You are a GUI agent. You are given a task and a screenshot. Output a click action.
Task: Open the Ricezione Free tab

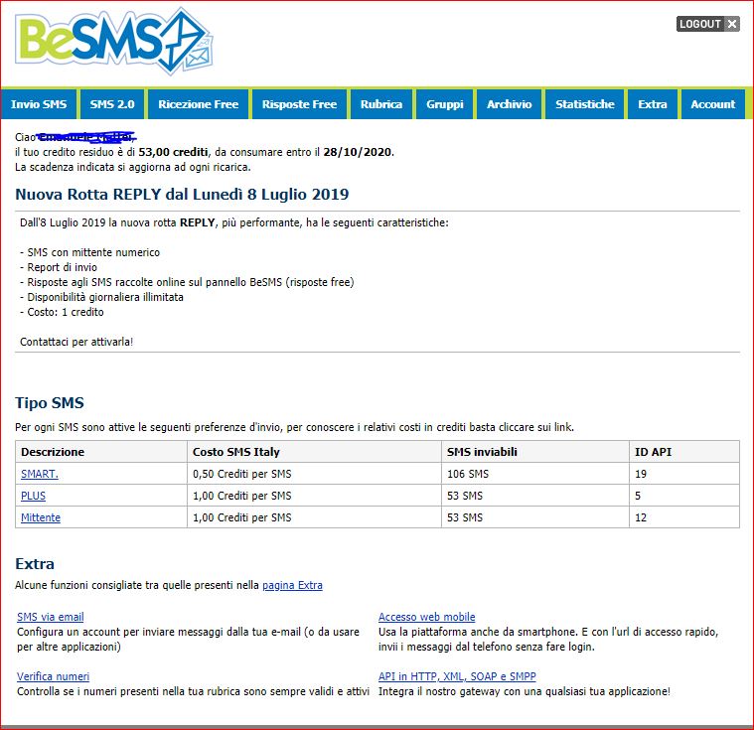click(199, 104)
